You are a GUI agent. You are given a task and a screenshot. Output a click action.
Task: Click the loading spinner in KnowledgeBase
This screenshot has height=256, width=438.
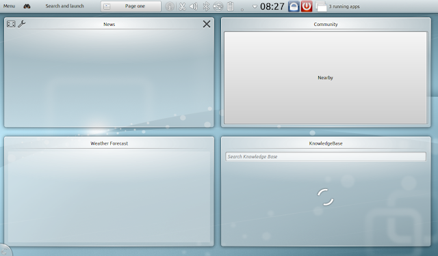(326, 197)
